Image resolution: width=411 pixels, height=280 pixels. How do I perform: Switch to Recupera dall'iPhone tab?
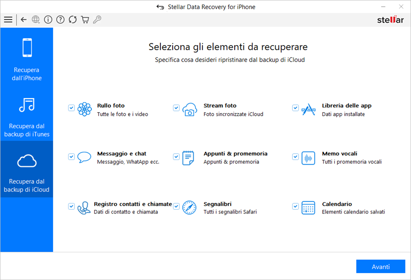click(26, 59)
